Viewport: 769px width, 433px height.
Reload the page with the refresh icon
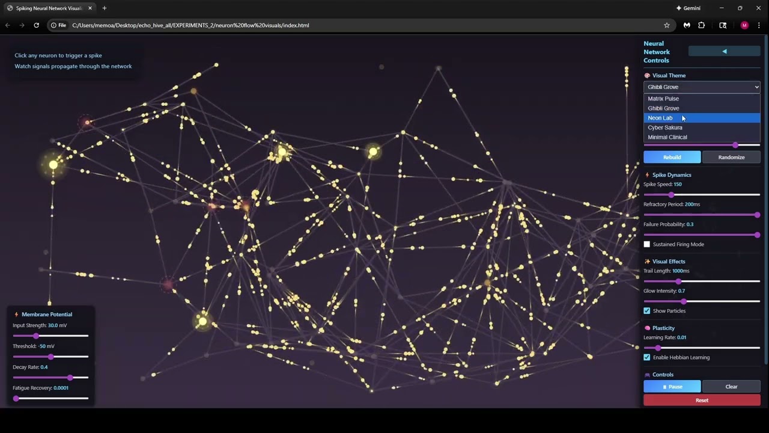[x=36, y=25]
